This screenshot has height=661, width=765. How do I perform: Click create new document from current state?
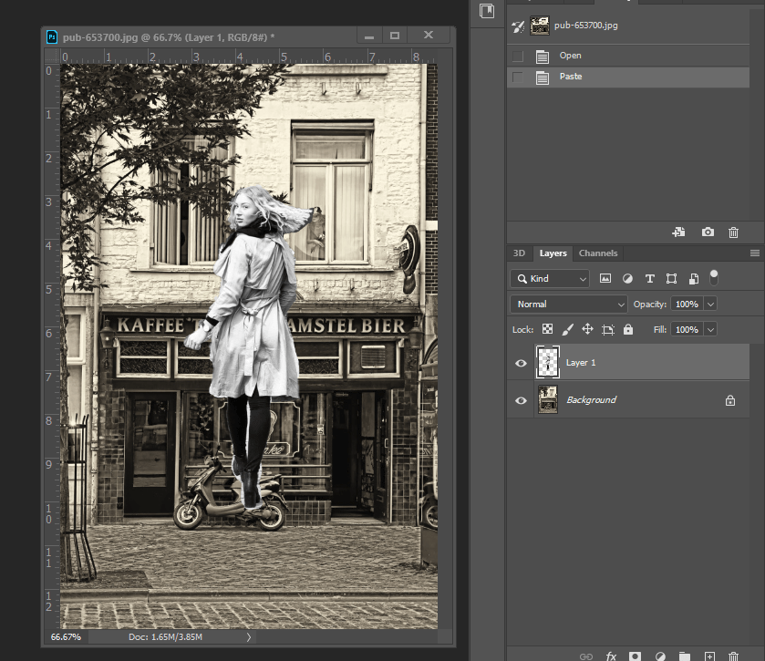point(678,232)
